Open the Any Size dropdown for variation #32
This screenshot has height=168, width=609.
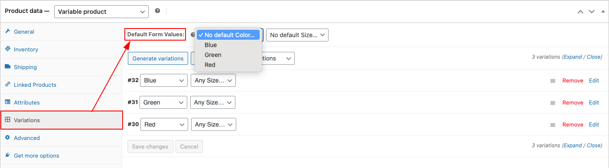[x=213, y=80]
